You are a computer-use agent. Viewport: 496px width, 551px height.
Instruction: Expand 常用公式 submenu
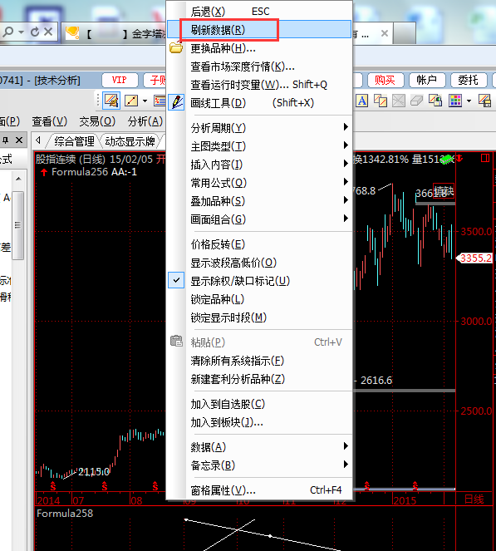tap(259, 182)
